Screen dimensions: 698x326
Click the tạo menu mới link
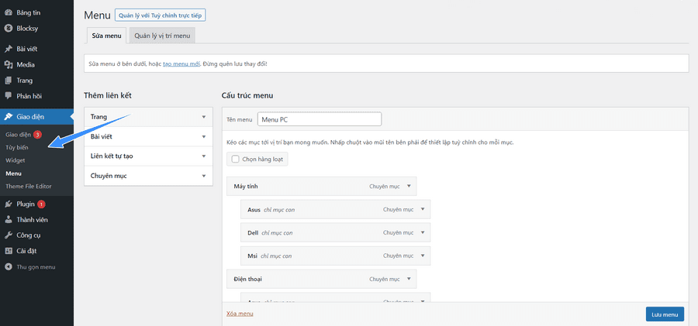[181, 63]
